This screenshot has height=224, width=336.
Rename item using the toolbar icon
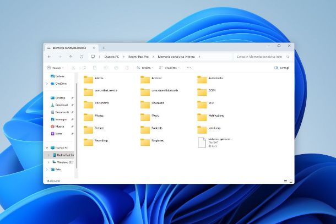(x=105, y=68)
